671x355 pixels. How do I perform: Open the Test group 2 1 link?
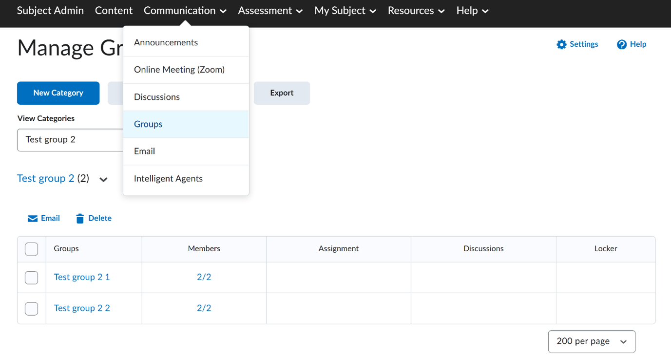coord(81,277)
